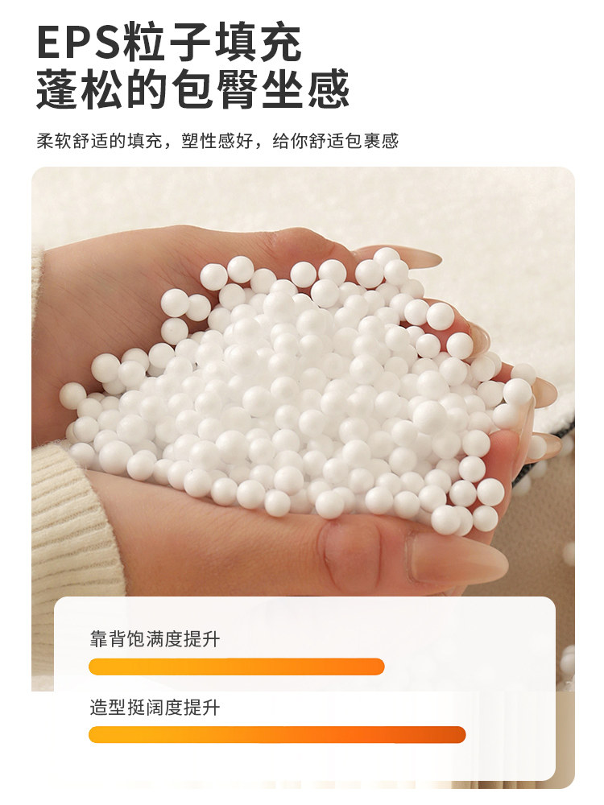Viewport: 604px width, 805px height.
Task: Click the right end of 靠背饱满度 bar
Action: [378, 667]
